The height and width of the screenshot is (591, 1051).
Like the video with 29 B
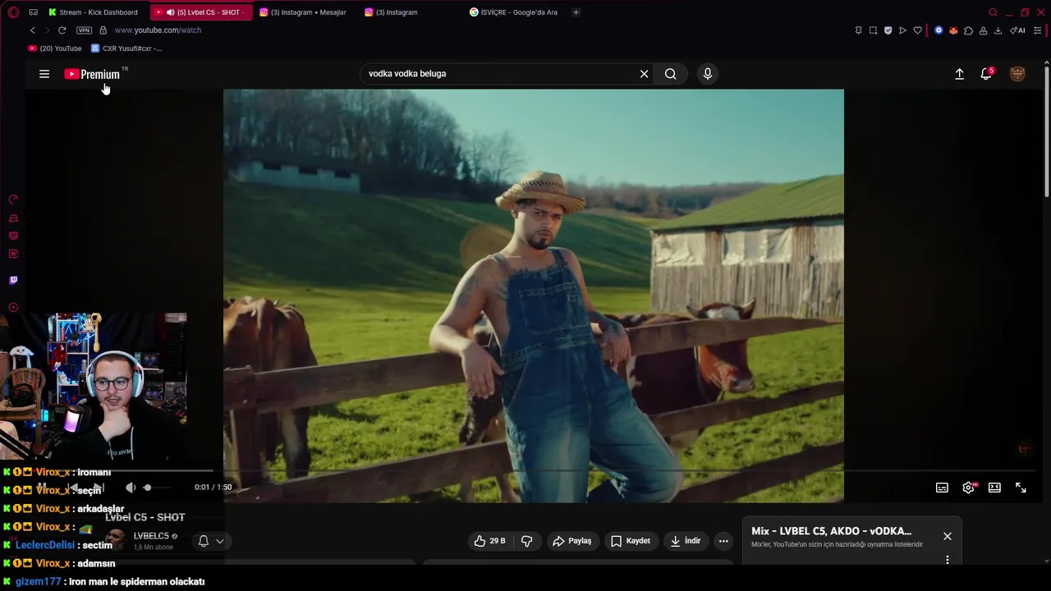489,541
